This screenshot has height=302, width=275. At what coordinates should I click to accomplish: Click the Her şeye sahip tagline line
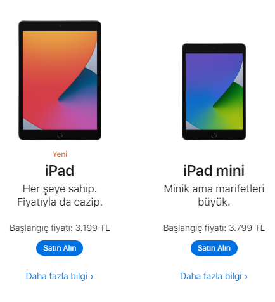click(60, 188)
